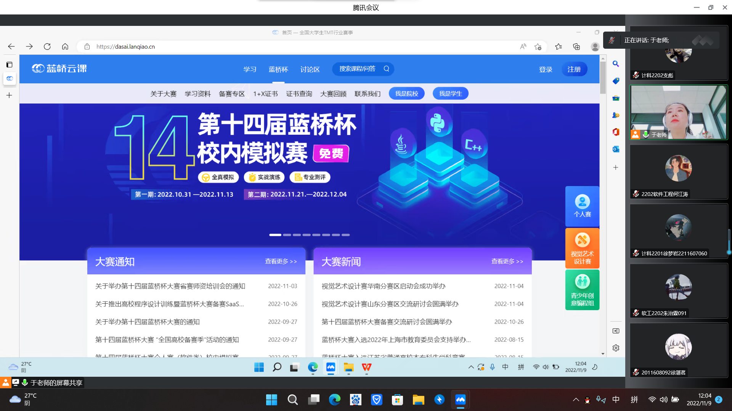Viewport: 732px width, 411px height.
Task: Open the Edge sidebar settings gear
Action: pos(616,348)
